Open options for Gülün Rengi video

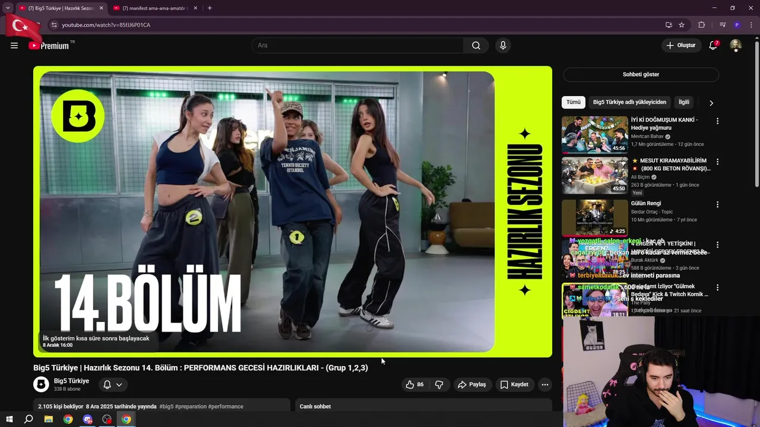pos(717,205)
